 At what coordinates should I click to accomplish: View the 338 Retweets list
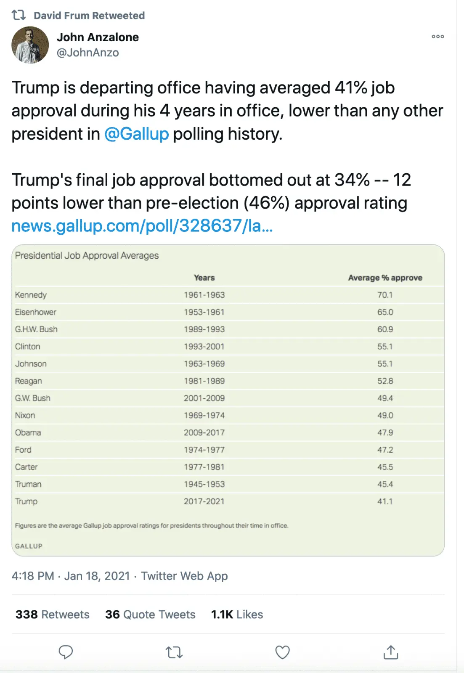(53, 615)
